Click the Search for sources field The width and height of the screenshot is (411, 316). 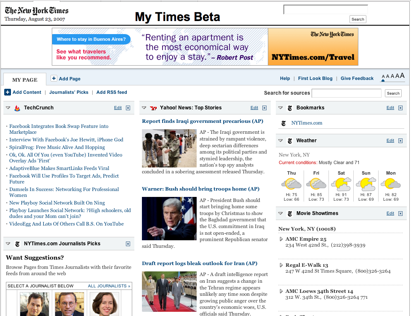(347, 93)
